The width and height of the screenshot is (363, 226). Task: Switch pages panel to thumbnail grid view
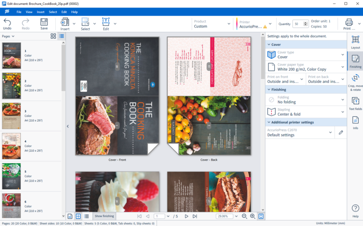[x=53, y=36]
